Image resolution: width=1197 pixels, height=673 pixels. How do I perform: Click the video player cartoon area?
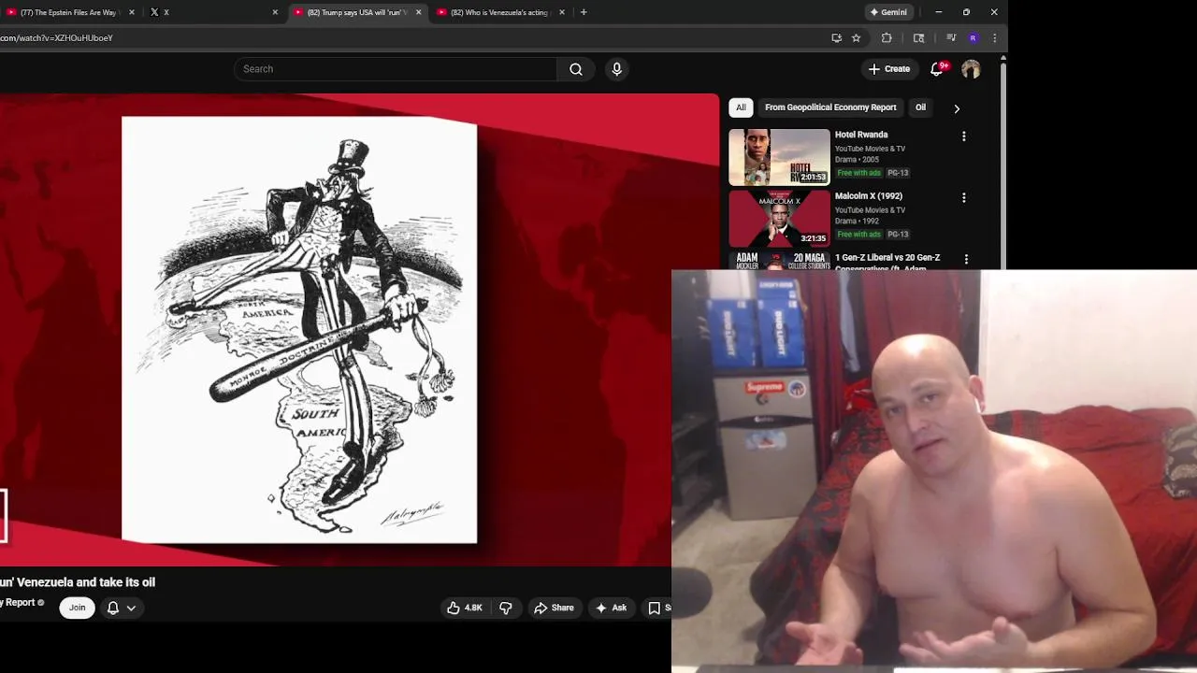point(299,329)
